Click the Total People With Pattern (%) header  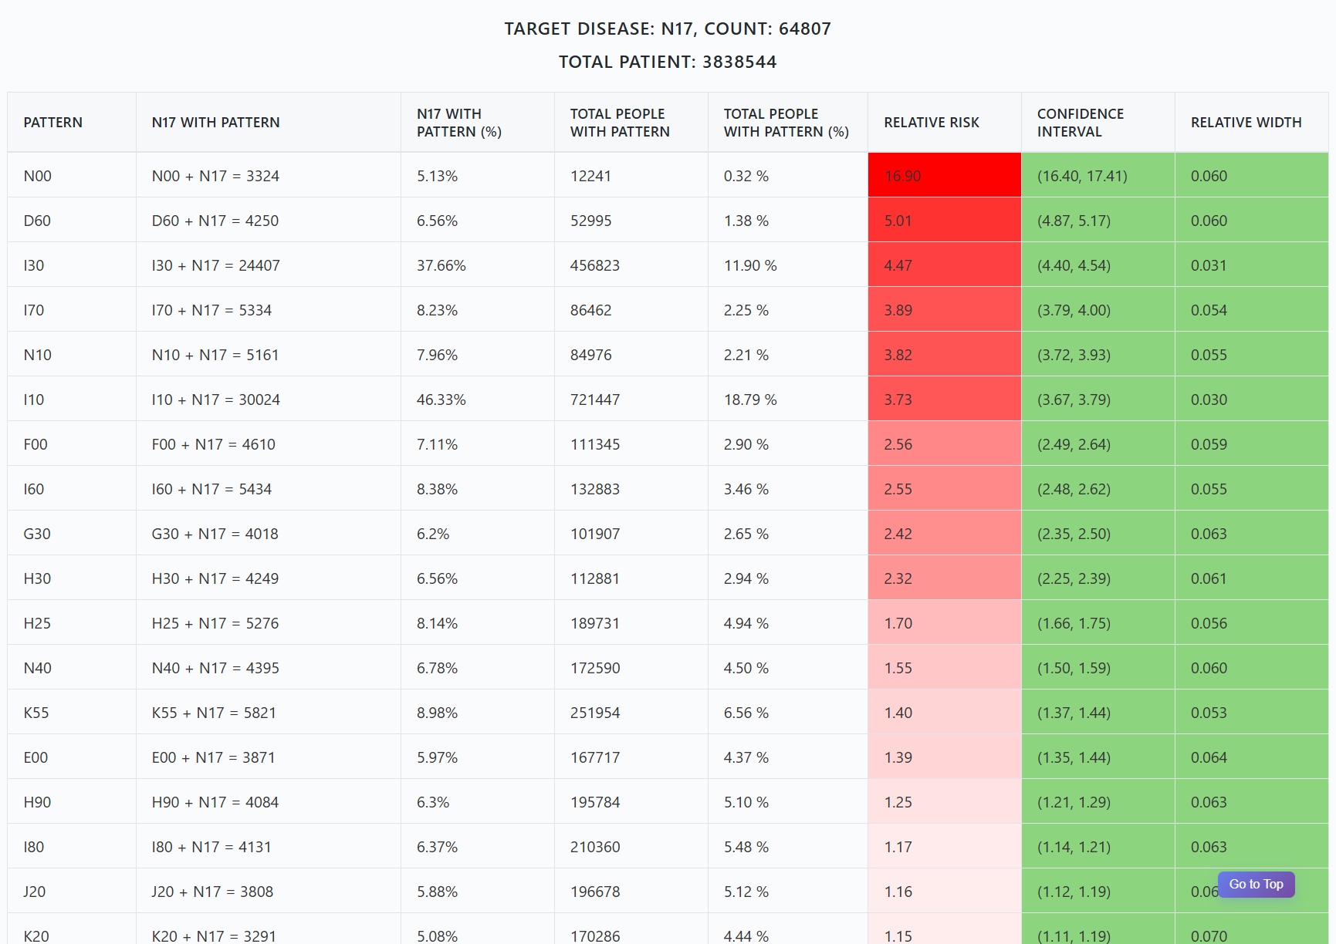pos(786,123)
